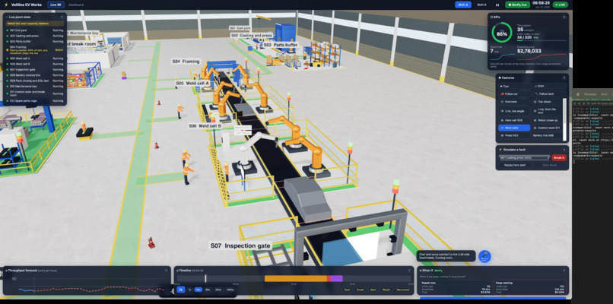
Task: Set playback speed to 60x
Action: [x=208, y=290]
